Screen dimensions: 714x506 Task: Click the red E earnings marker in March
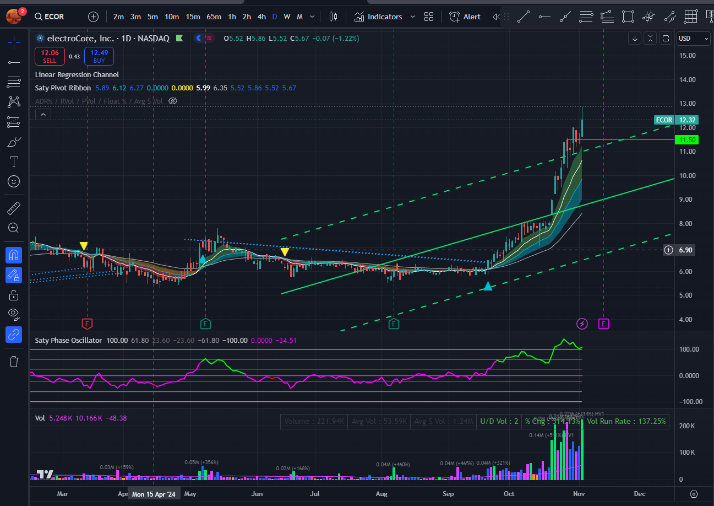[86, 324]
